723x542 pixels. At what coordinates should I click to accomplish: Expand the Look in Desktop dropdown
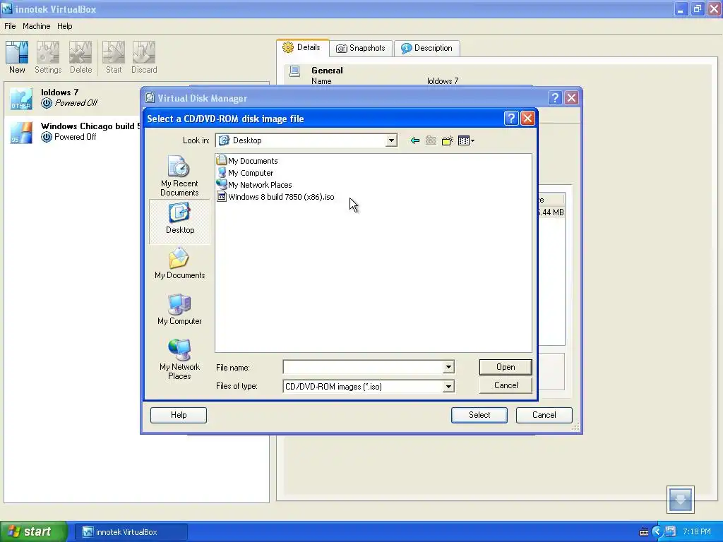coord(391,140)
